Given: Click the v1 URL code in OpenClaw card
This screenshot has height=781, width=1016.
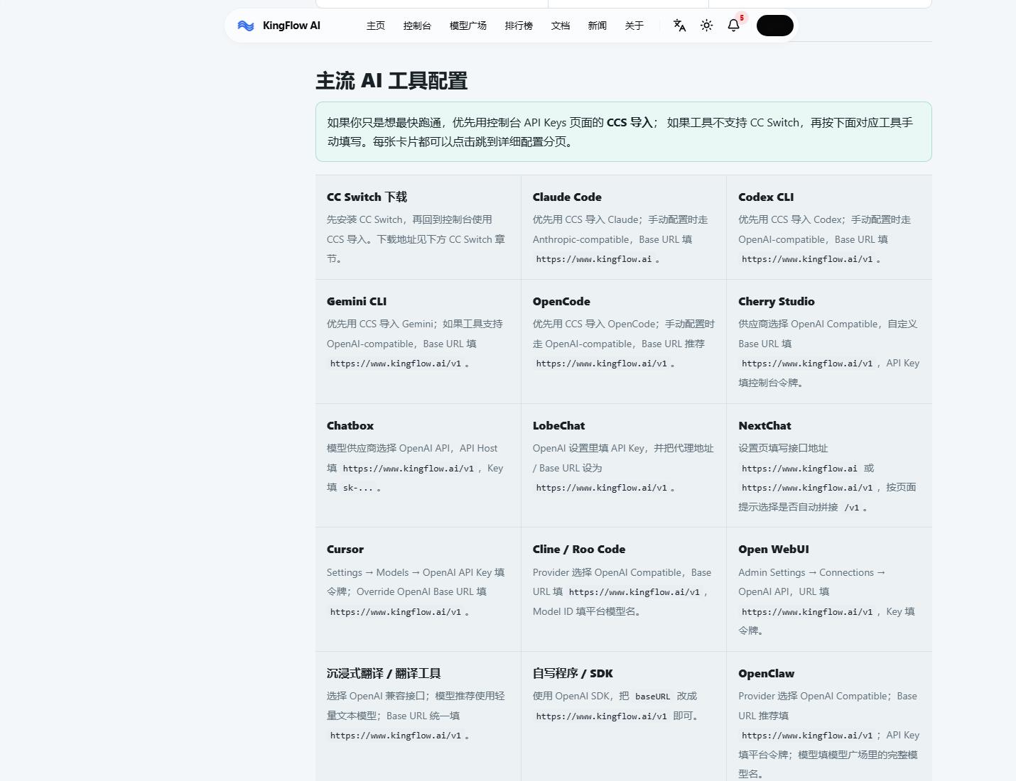Looking at the screenshot, I should click(807, 736).
